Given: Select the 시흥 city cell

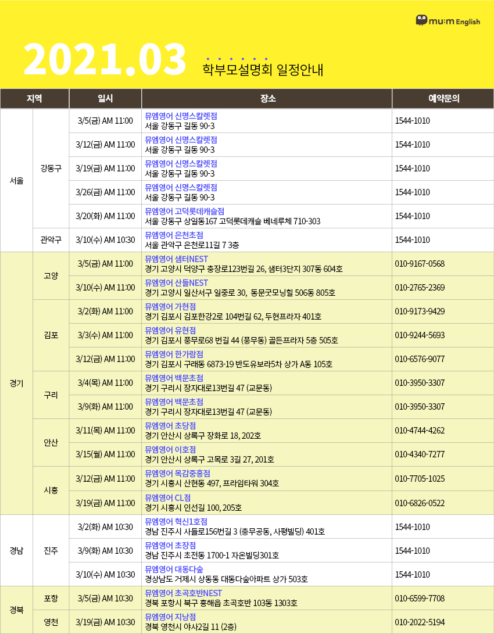Looking at the screenshot, I should click(x=51, y=490).
